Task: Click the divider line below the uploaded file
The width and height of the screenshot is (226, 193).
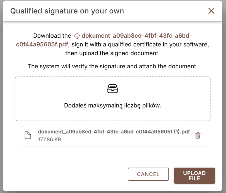Action: click(115, 147)
